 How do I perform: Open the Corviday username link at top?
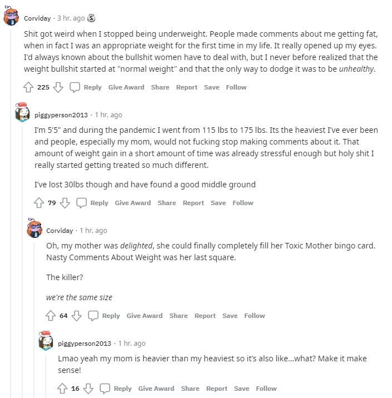coord(37,18)
